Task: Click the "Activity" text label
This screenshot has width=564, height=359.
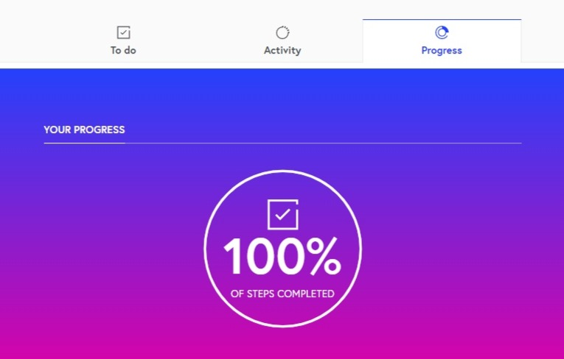Action: [282, 50]
